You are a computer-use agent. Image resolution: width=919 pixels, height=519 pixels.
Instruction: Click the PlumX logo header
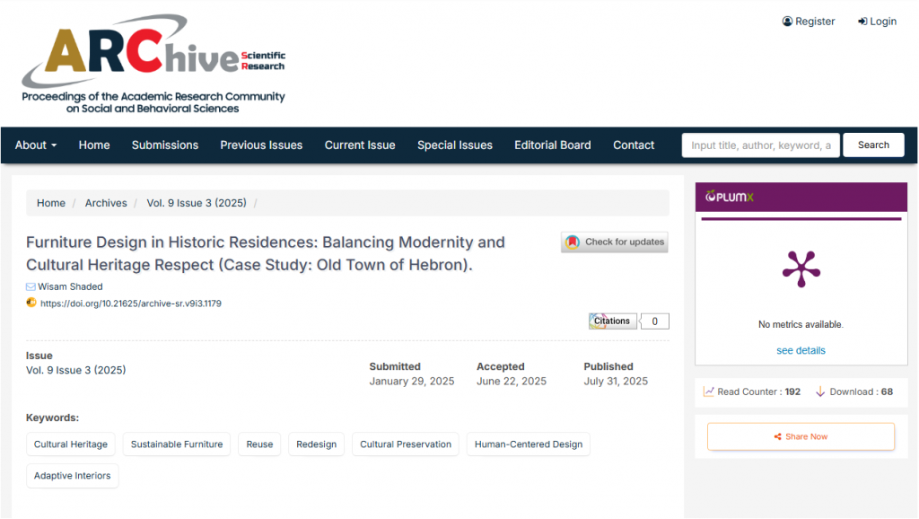pyautogui.click(x=730, y=197)
